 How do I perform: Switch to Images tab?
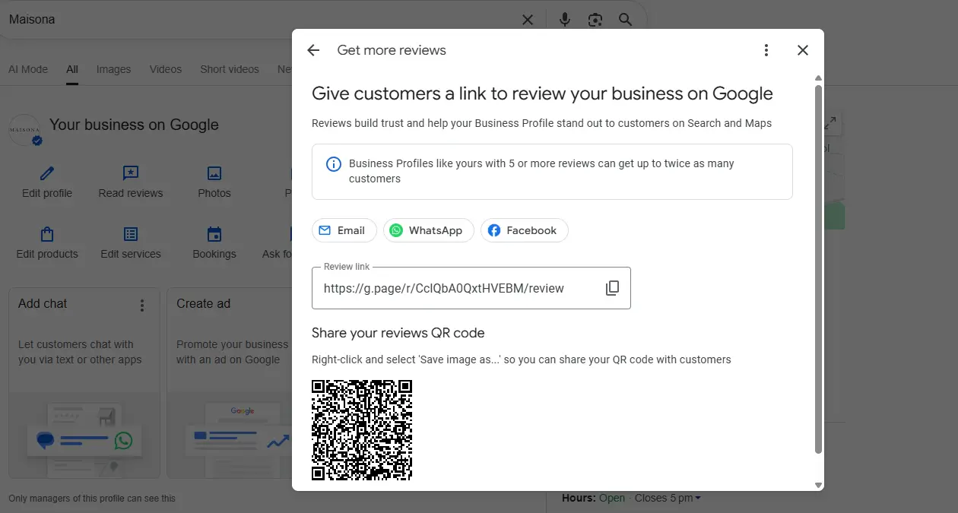113,69
